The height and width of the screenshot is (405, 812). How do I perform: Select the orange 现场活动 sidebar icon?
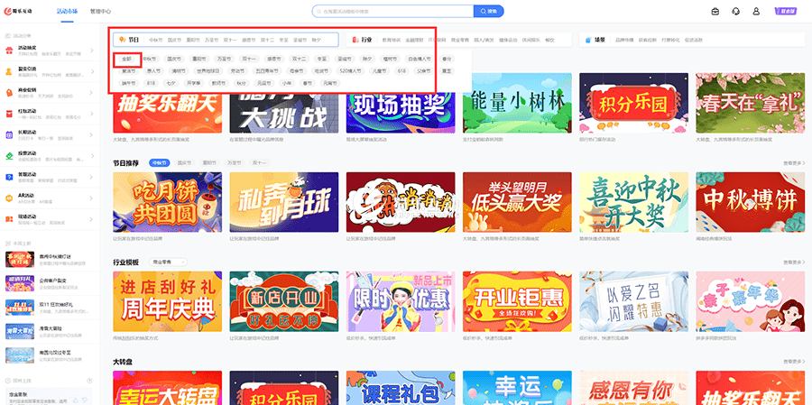coord(9,218)
